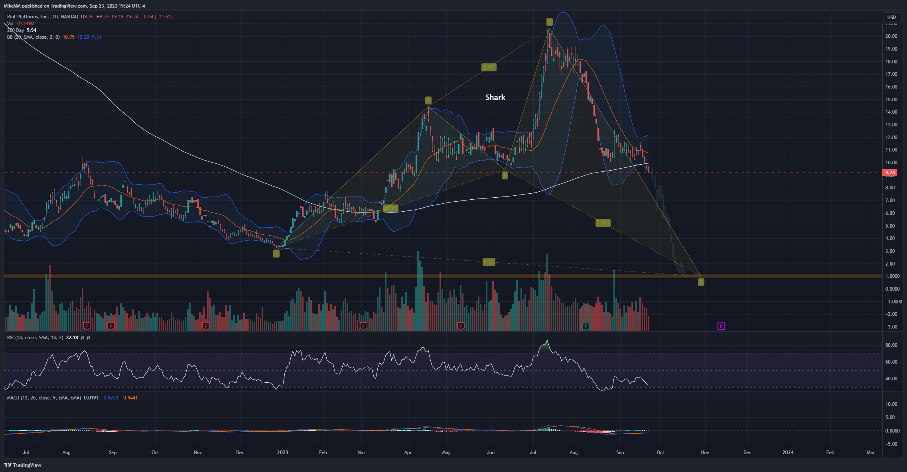This screenshot has width=907, height=472.
Task: Click the BB (20, SMA, close, 2, 0) legend
Action: pyautogui.click(x=34, y=37)
